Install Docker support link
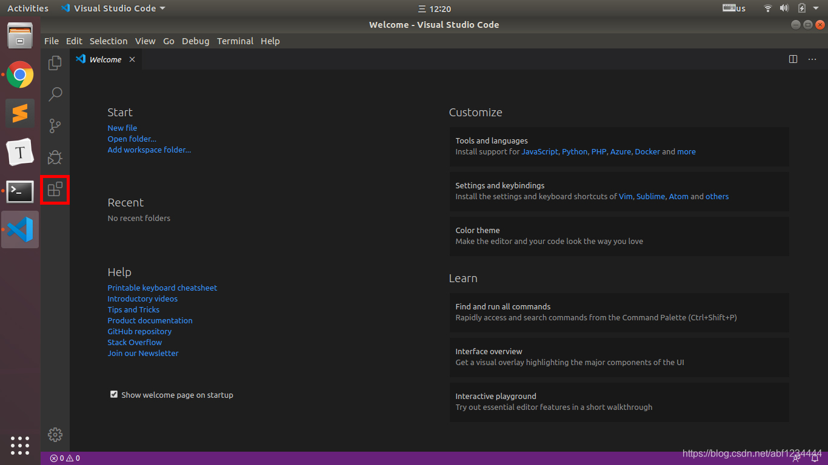Screen dimensions: 828x465 647,151
